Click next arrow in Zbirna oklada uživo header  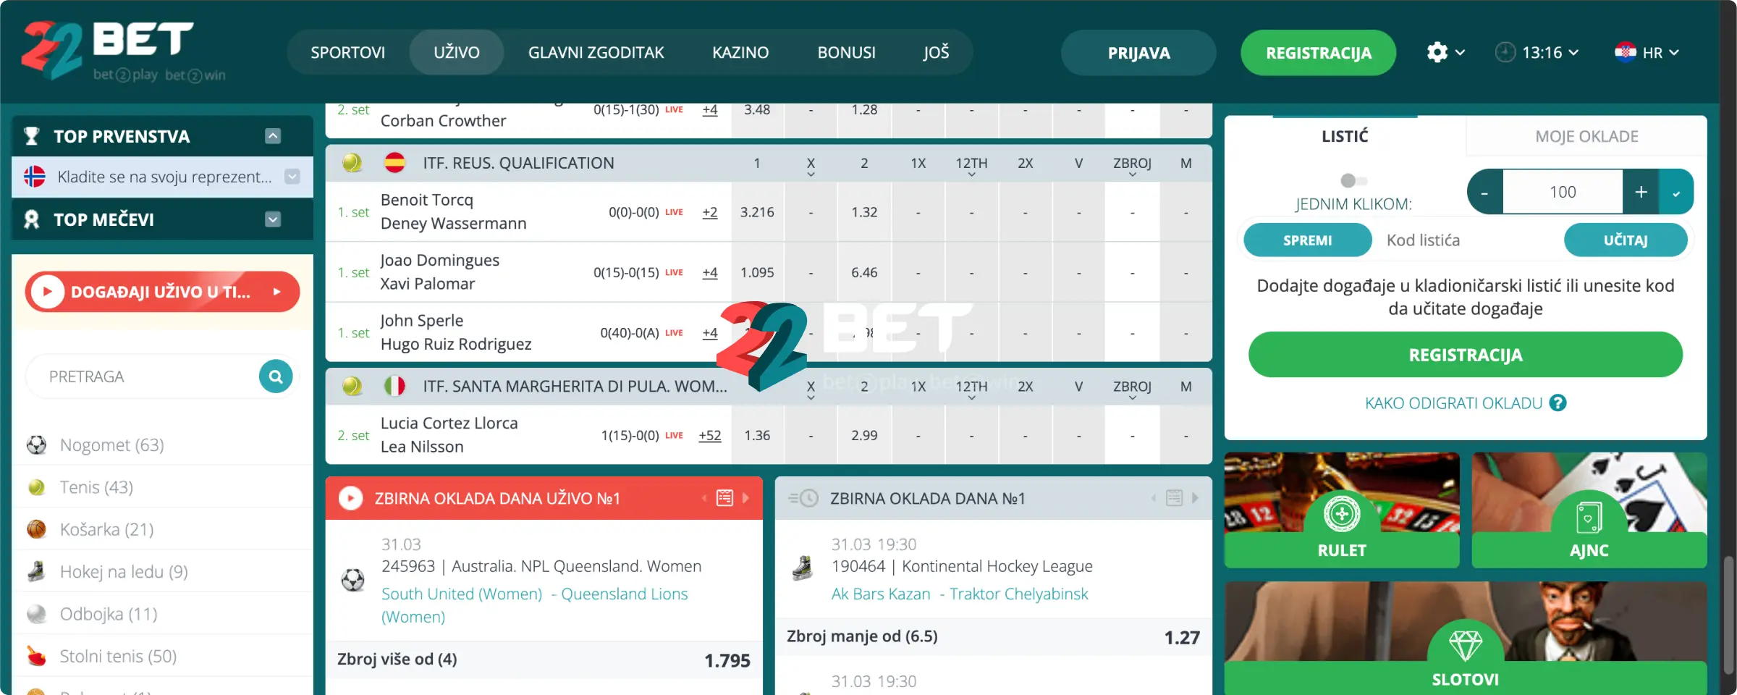(x=745, y=498)
